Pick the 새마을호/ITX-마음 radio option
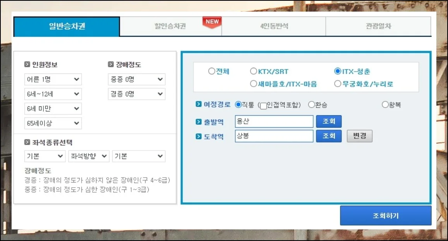 254,84
